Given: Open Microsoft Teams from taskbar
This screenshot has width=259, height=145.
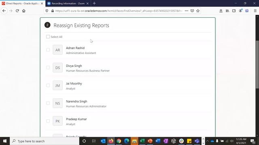Looking at the screenshot, I should [197, 141].
